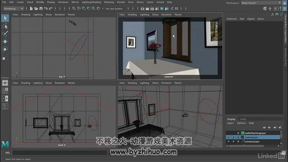
Task: Open scene with folder icon
Action: [36, 8]
